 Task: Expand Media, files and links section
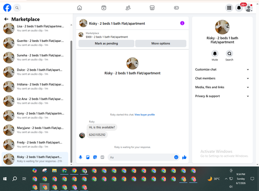[222, 87]
